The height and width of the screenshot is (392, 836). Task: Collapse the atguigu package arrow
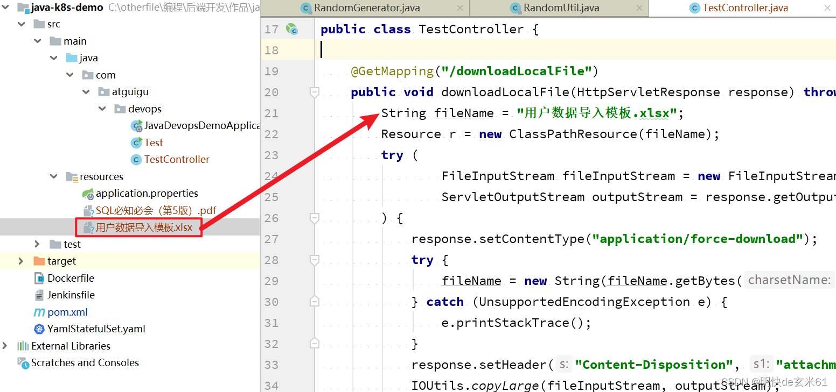tap(86, 92)
